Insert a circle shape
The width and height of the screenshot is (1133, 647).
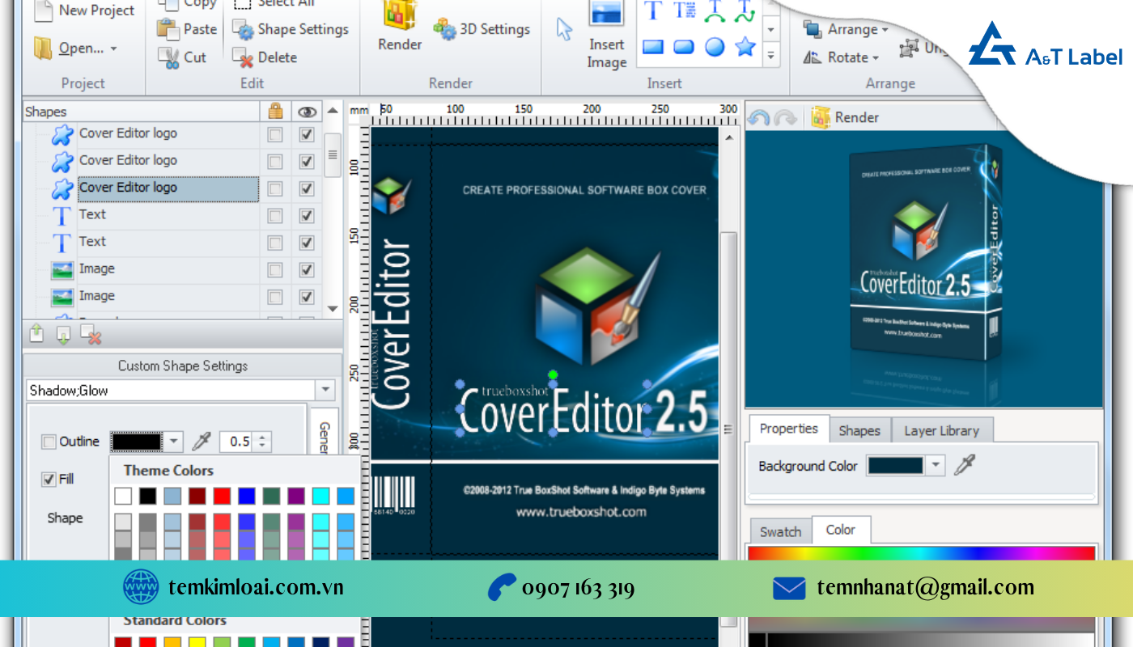tap(715, 47)
